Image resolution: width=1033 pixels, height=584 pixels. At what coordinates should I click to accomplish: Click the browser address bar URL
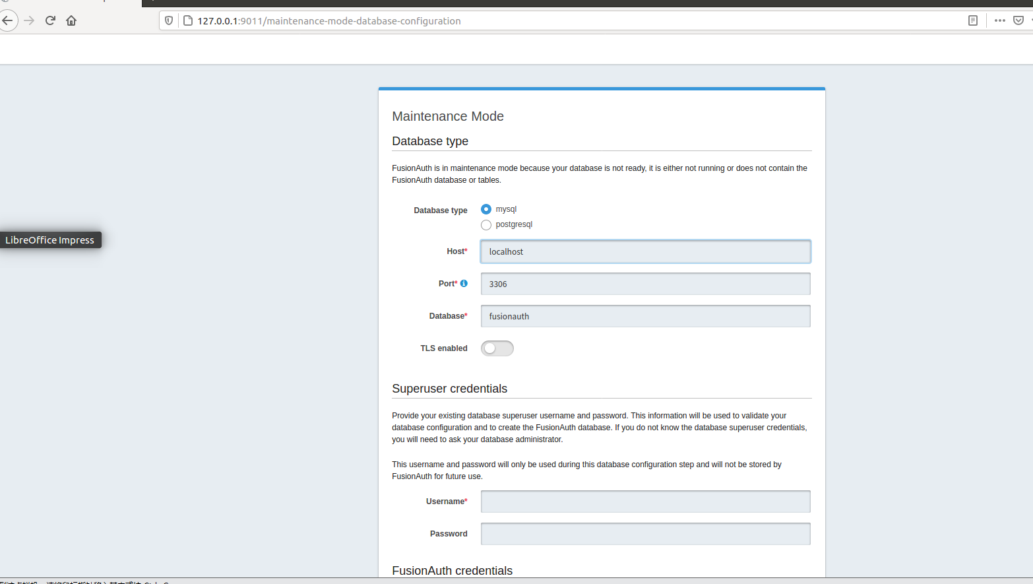click(329, 20)
